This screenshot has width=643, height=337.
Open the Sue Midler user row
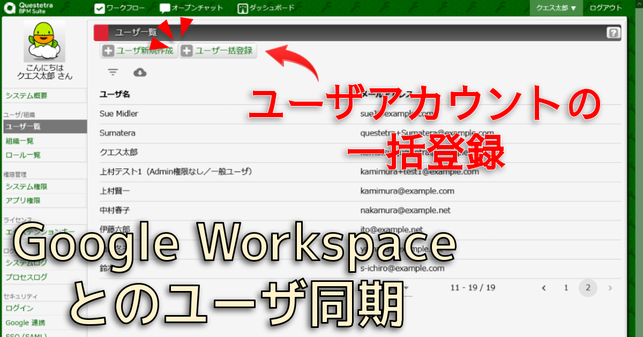click(x=119, y=113)
